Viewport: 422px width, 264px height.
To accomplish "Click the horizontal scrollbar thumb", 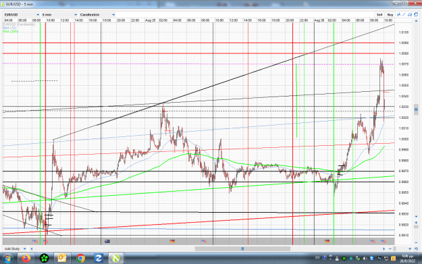I will (x=242, y=248).
